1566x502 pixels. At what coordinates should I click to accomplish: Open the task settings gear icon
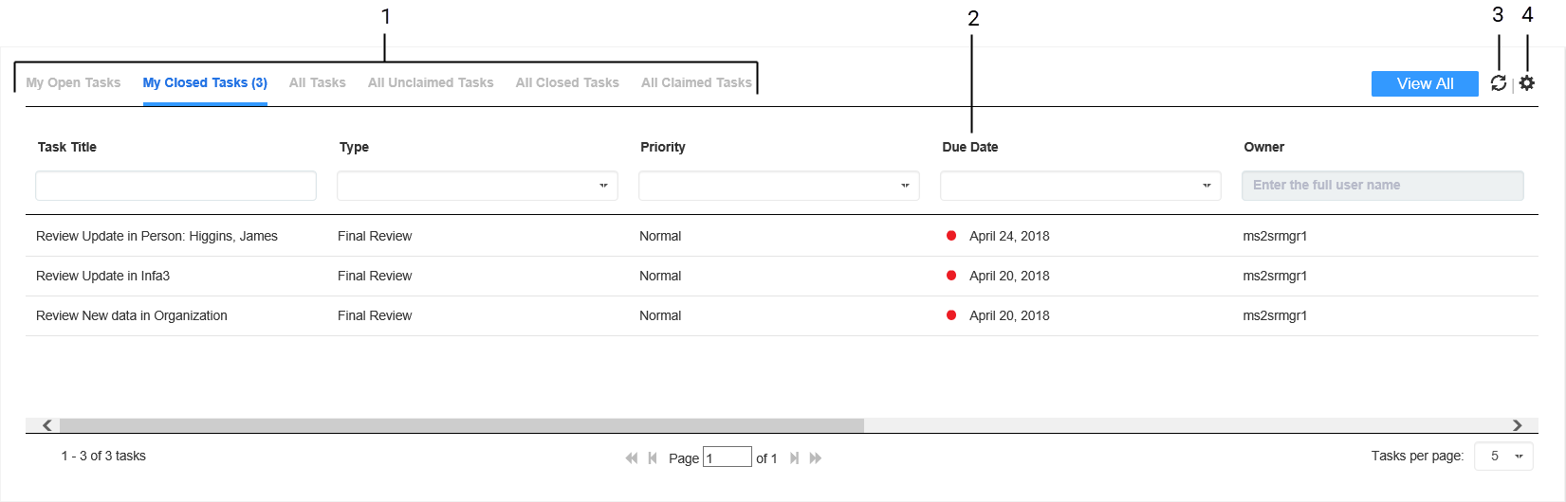1526,83
